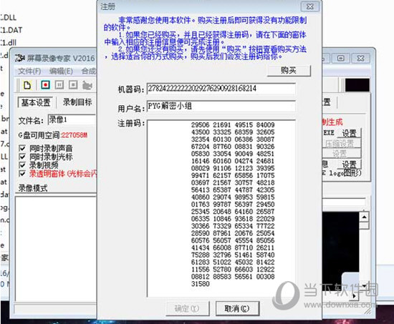Click the red 227058M free space value
The height and width of the screenshot is (324, 394).
tap(74, 135)
